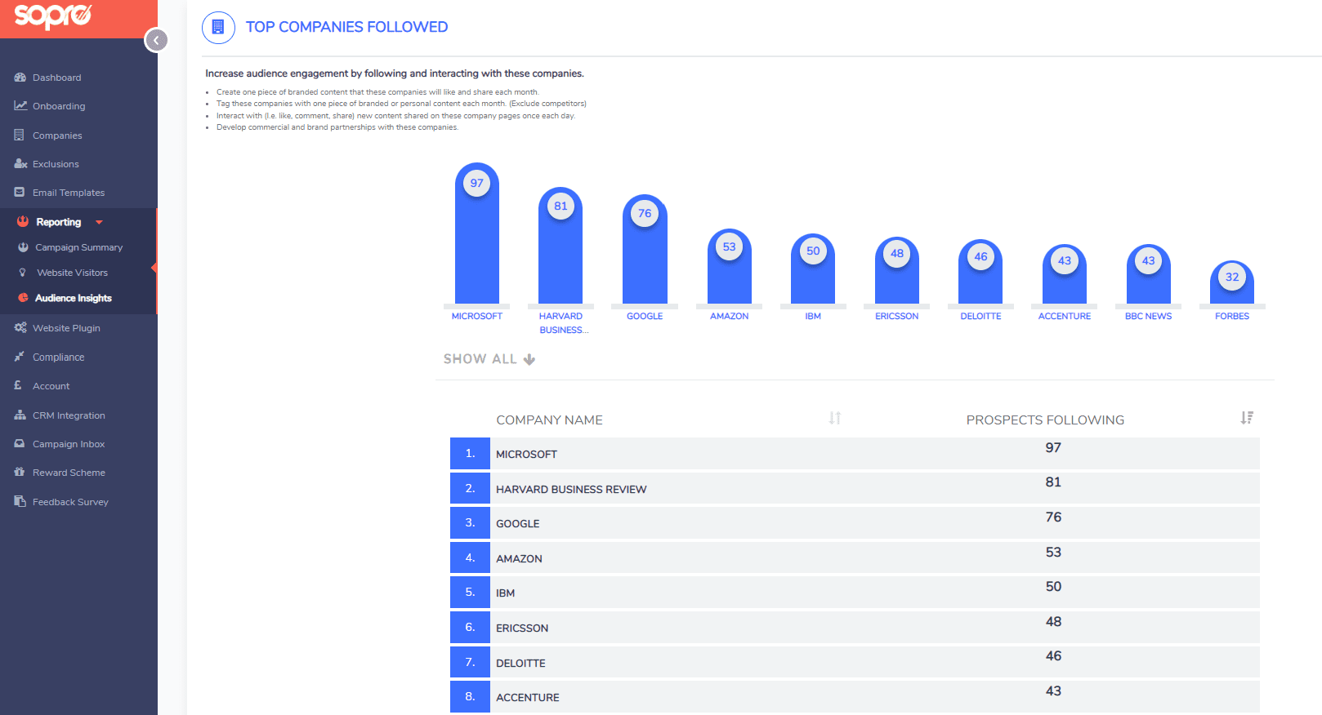The height and width of the screenshot is (715, 1322).
Task: Sort table by Prospects Following icon
Action: pos(1247,418)
